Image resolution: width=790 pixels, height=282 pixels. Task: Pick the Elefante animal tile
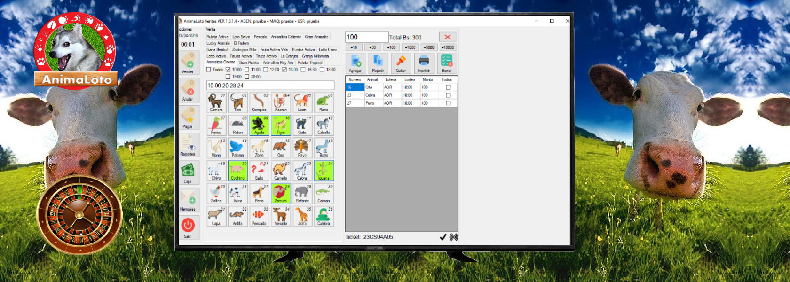coord(302,193)
